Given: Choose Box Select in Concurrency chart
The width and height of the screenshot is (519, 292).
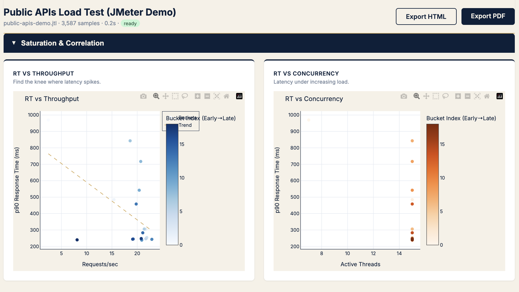Looking at the screenshot, I should [436, 96].
